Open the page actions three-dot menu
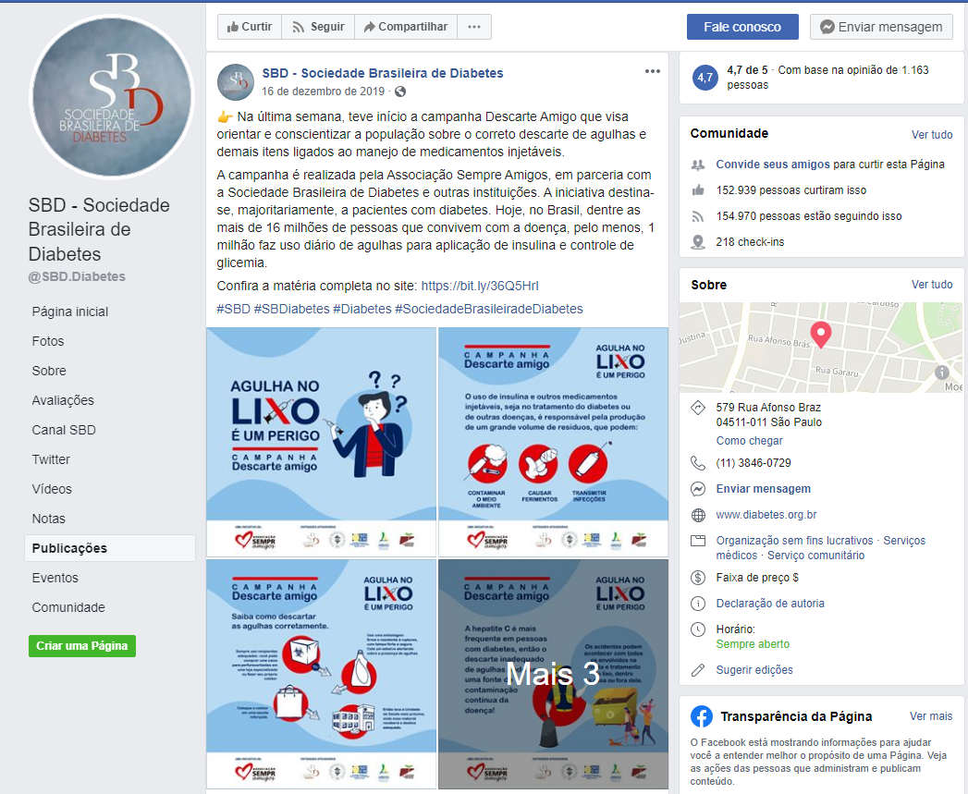 [x=474, y=27]
